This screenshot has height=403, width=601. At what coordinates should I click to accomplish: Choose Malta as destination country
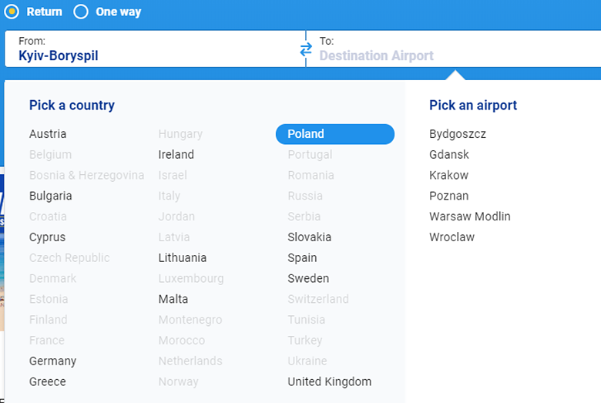(x=173, y=299)
